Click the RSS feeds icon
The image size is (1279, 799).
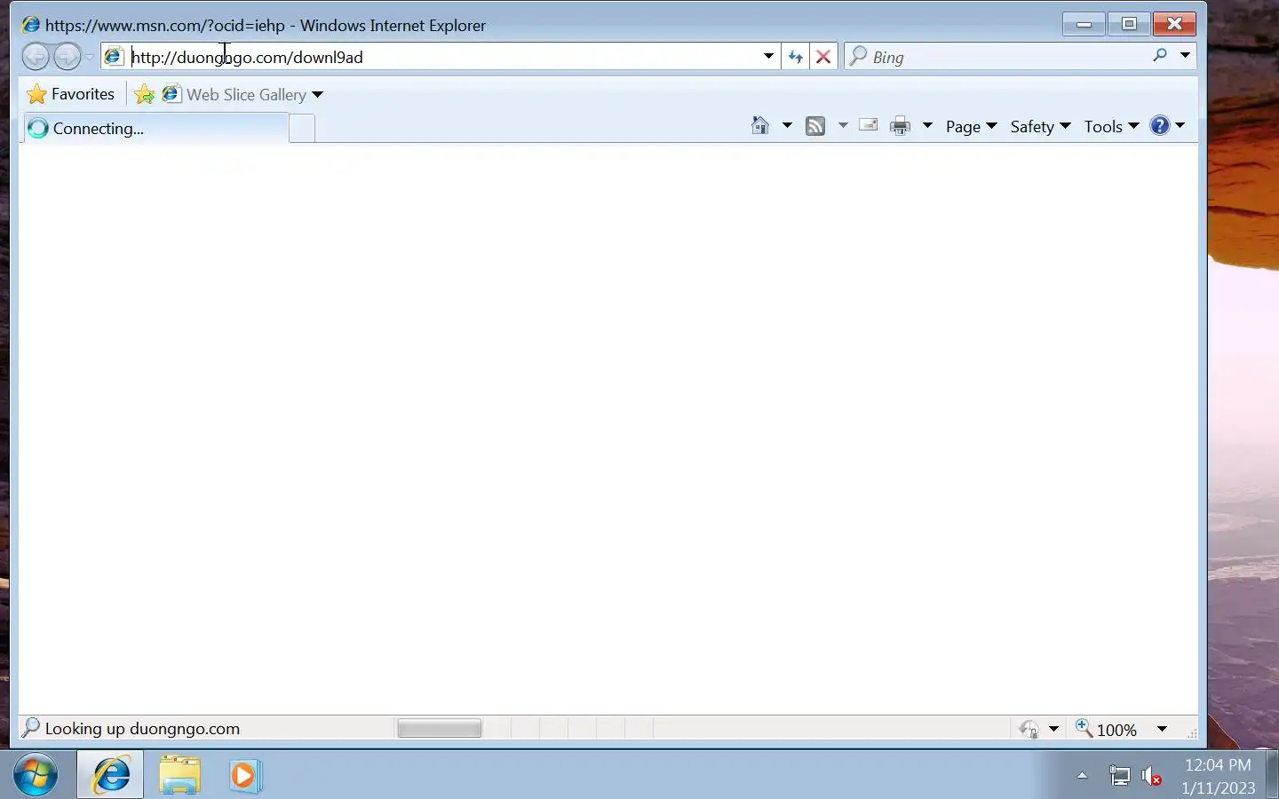tap(815, 126)
